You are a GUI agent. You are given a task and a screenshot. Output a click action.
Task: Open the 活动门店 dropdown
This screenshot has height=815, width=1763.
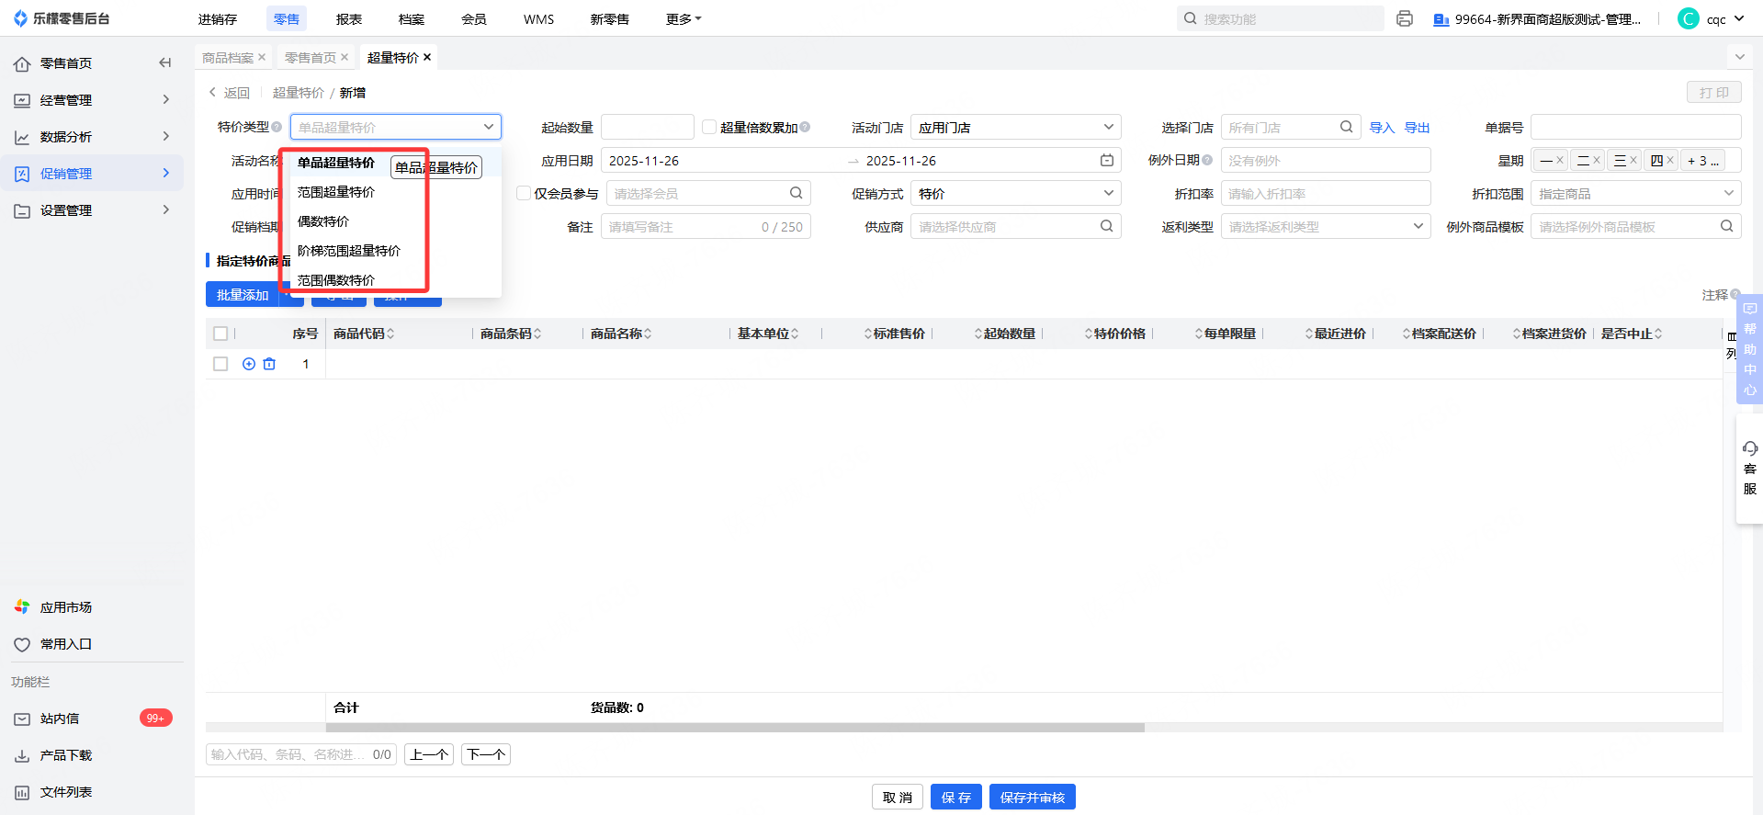point(1015,128)
